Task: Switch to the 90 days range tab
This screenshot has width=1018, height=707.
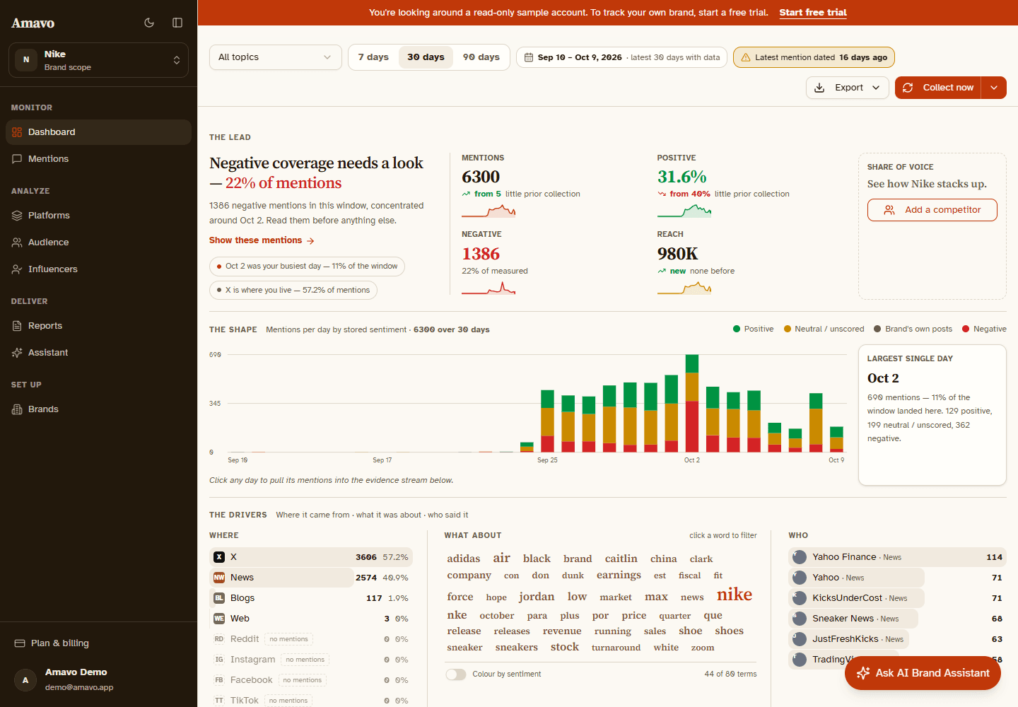Action: (481, 57)
